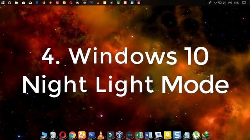
Task: Open File Explorer from the top taskbar
Action: (16, 3)
